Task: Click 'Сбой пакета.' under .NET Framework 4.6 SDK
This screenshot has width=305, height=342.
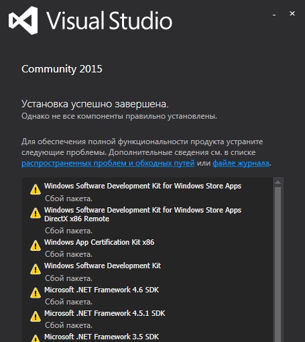Action: tap(68, 302)
